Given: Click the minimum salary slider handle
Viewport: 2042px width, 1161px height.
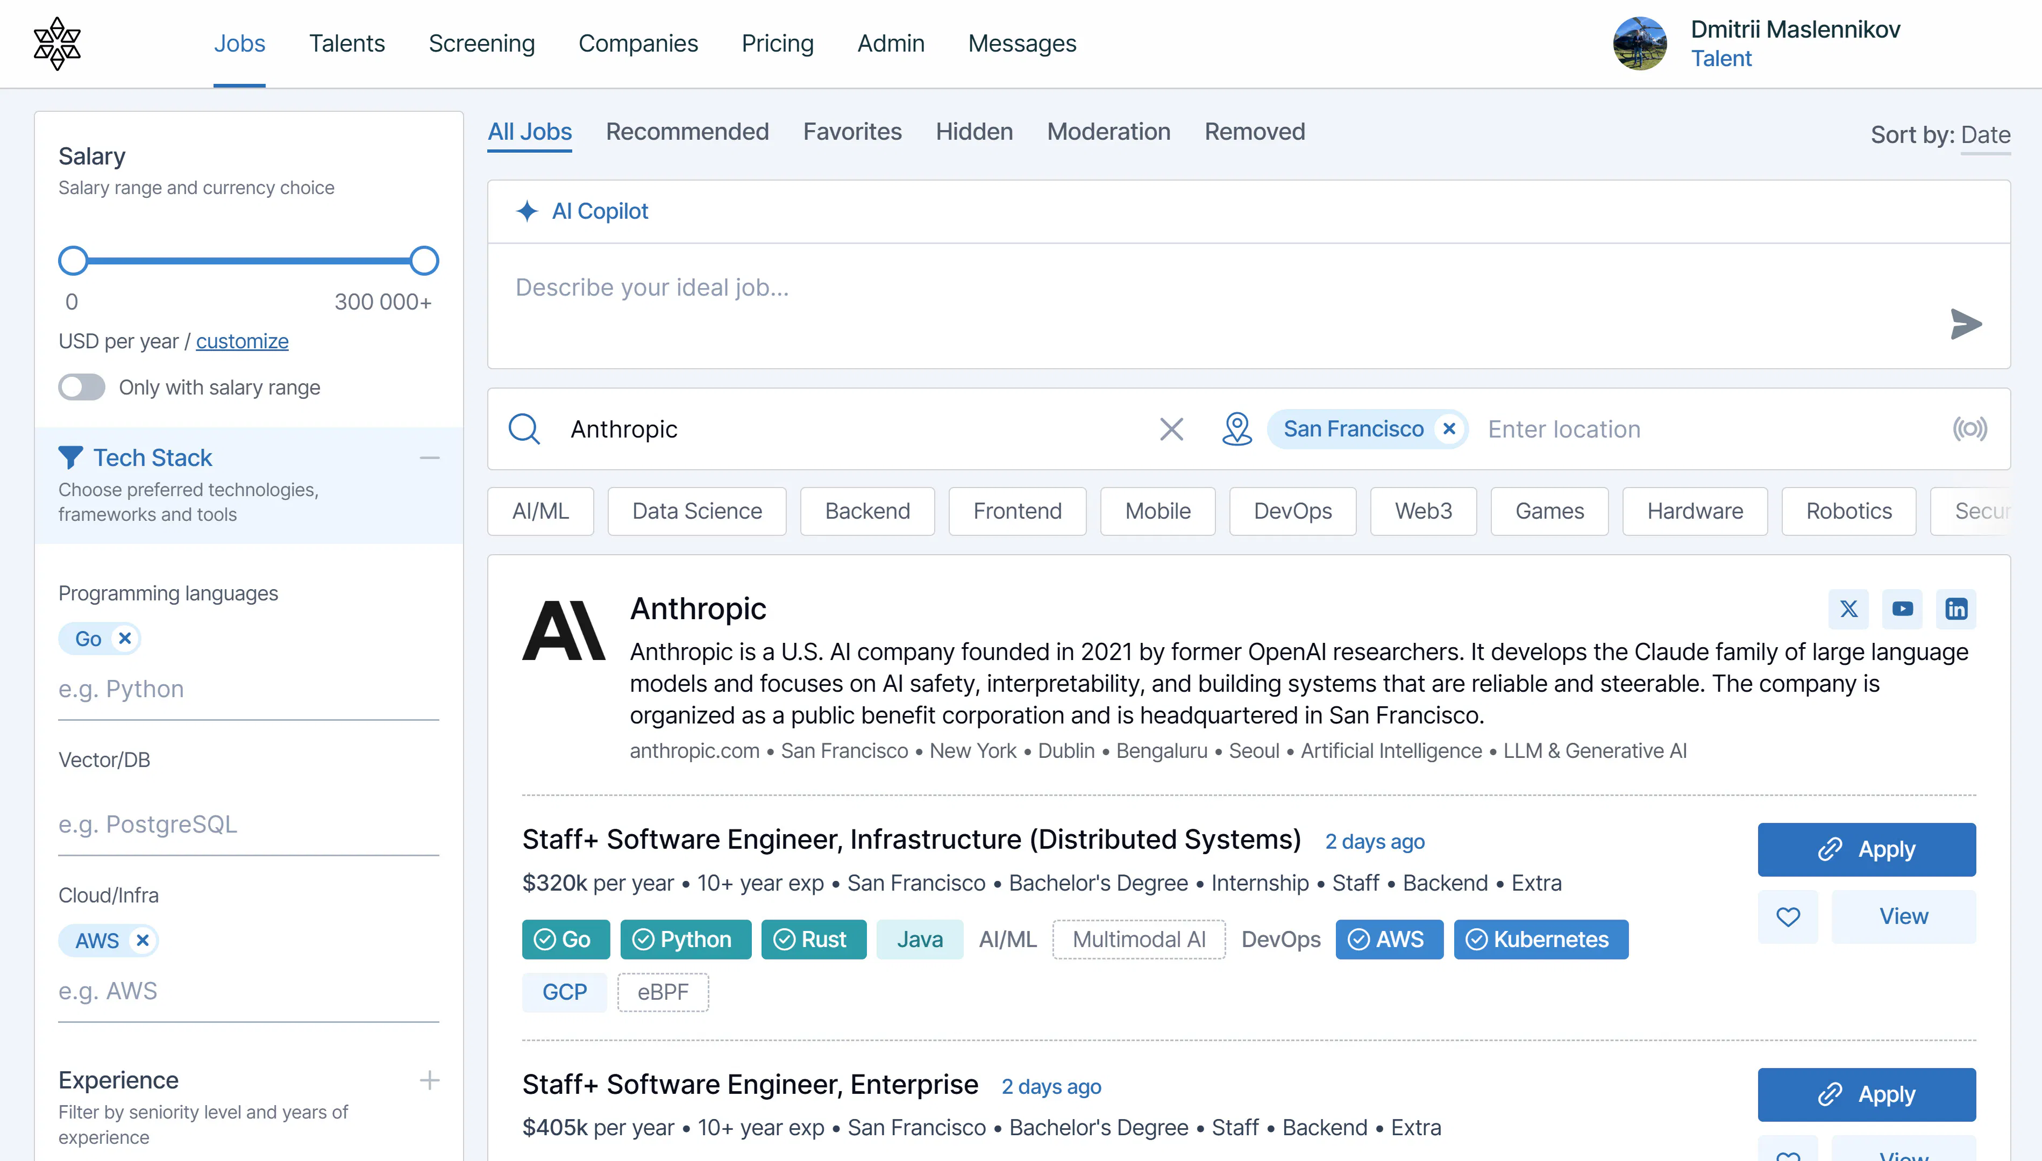Looking at the screenshot, I should pyautogui.click(x=73, y=261).
